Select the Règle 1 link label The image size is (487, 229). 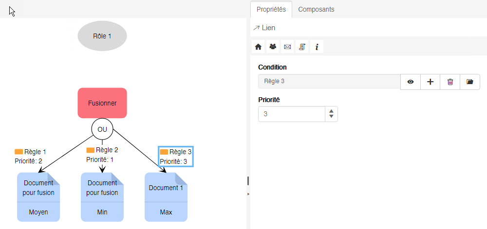[31, 156]
